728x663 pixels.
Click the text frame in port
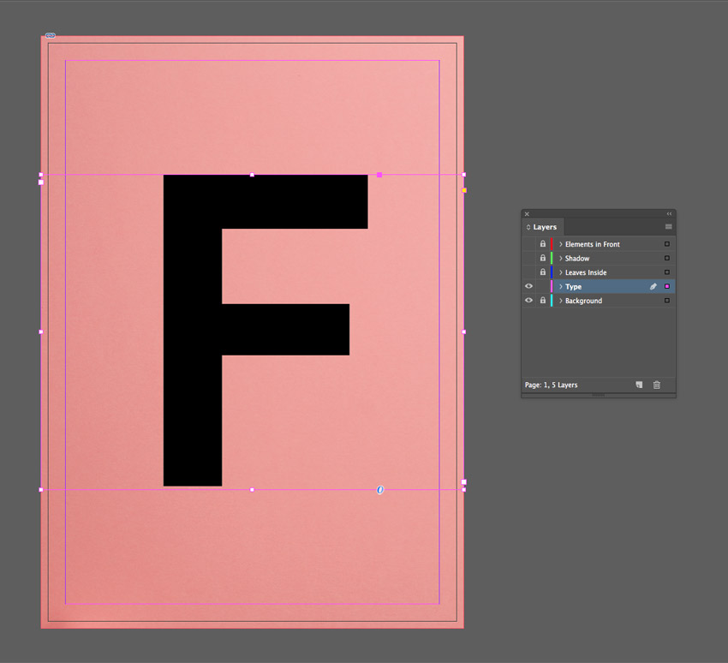click(41, 182)
